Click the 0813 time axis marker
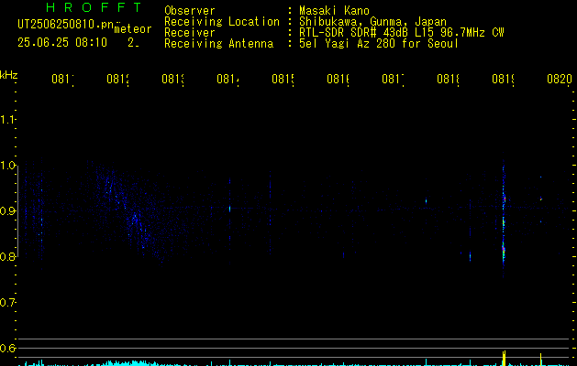Viewport: 577px width, 366px height. (x=172, y=79)
